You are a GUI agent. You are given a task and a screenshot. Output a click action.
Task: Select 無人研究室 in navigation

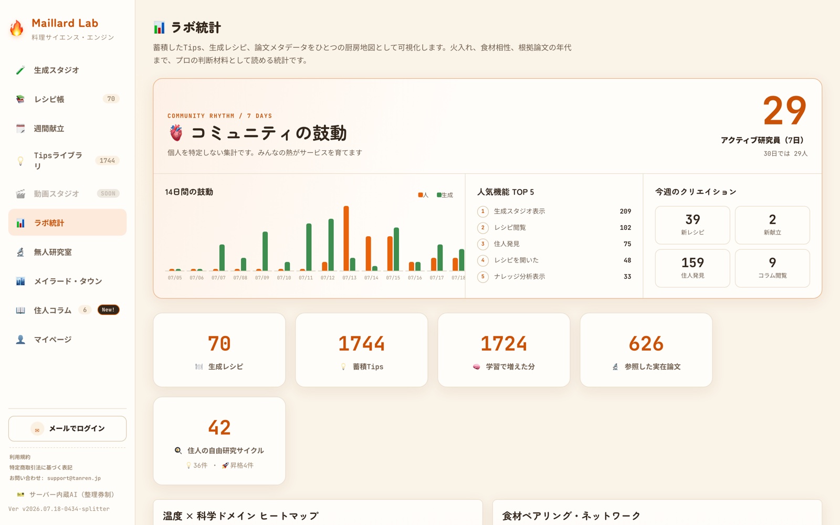[67, 252]
